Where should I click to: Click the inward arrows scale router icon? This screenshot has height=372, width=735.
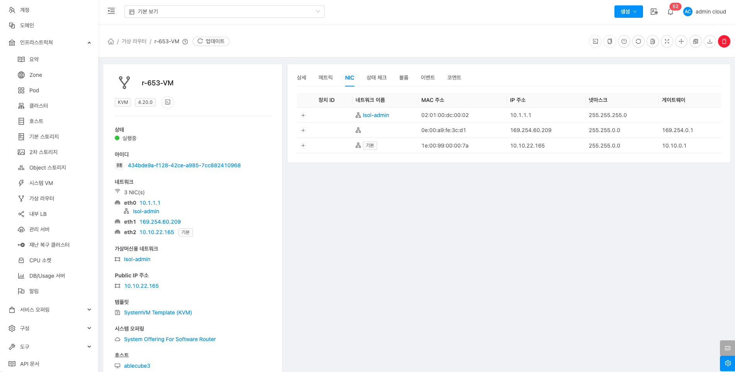(x=667, y=41)
